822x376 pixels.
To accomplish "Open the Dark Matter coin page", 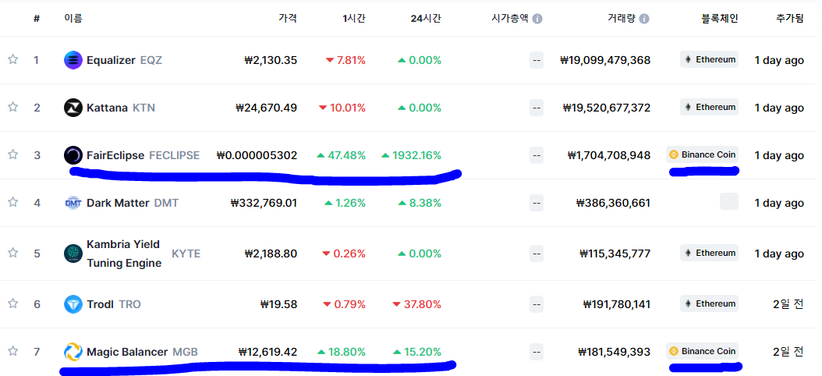I will pos(118,203).
